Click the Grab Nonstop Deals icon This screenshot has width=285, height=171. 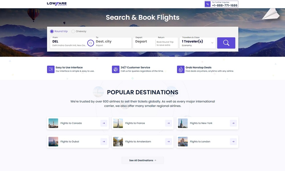pos(181,69)
